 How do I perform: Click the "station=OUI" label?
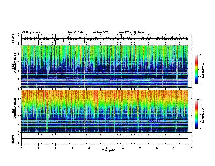pyautogui.click(x=100, y=33)
